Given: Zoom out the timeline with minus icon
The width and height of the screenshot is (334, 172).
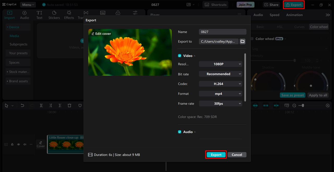Looking at the screenshot, I should [x=294, y=105].
